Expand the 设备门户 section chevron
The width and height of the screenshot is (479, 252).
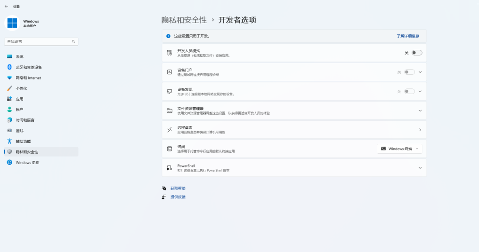pos(420,72)
